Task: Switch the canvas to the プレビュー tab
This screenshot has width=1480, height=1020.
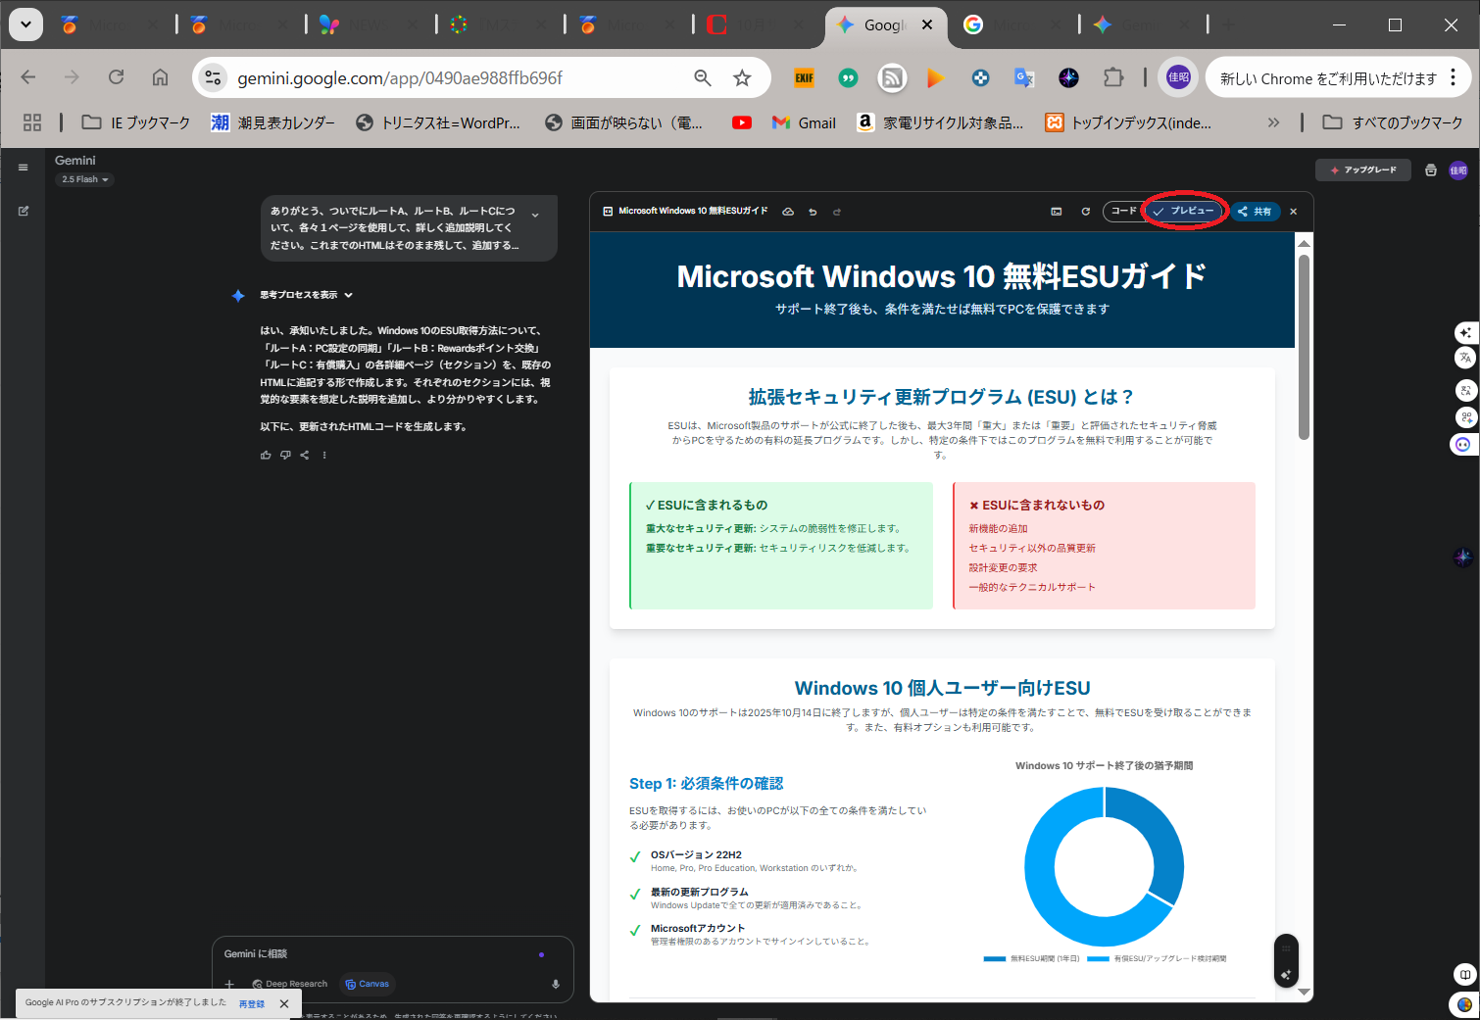Action: tap(1184, 211)
